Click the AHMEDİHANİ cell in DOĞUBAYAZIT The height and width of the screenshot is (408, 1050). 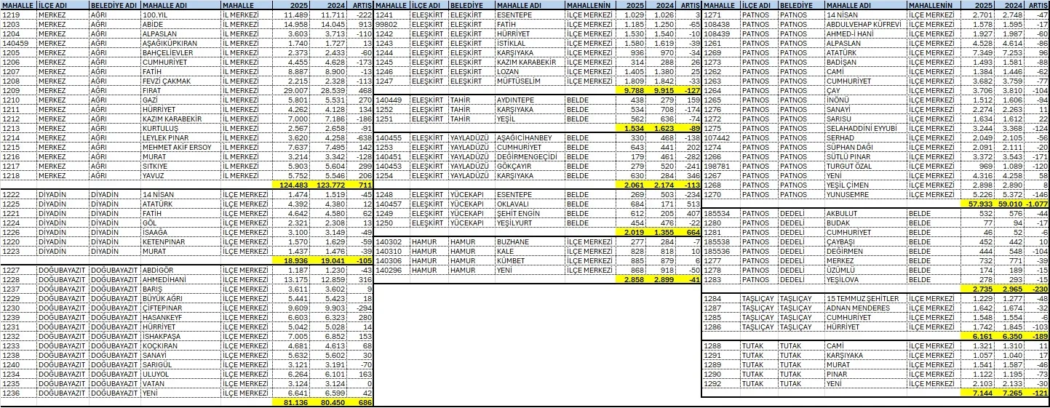180,279
